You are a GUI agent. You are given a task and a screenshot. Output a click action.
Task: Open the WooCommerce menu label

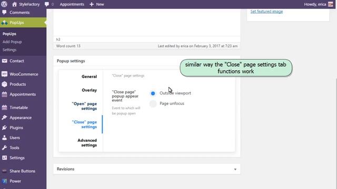tap(24, 74)
